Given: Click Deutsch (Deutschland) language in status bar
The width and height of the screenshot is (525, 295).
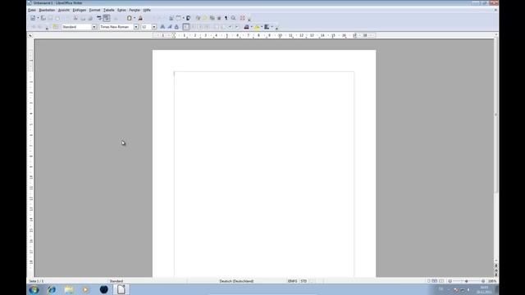Looking at the screenshot, I should click(236, 281).
